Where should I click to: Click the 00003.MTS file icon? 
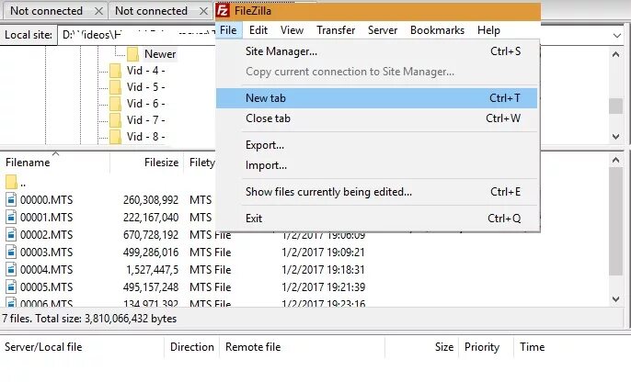click(x=12, y=252)
